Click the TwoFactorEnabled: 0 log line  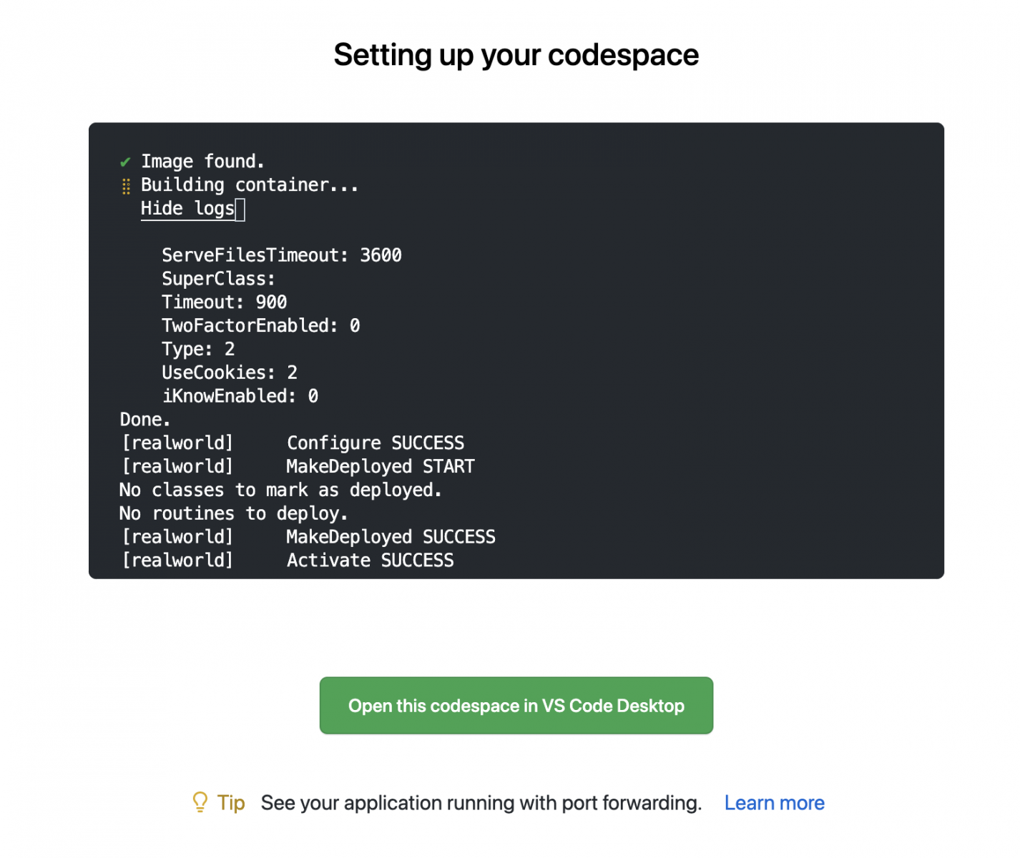click(x=260, y=326)
